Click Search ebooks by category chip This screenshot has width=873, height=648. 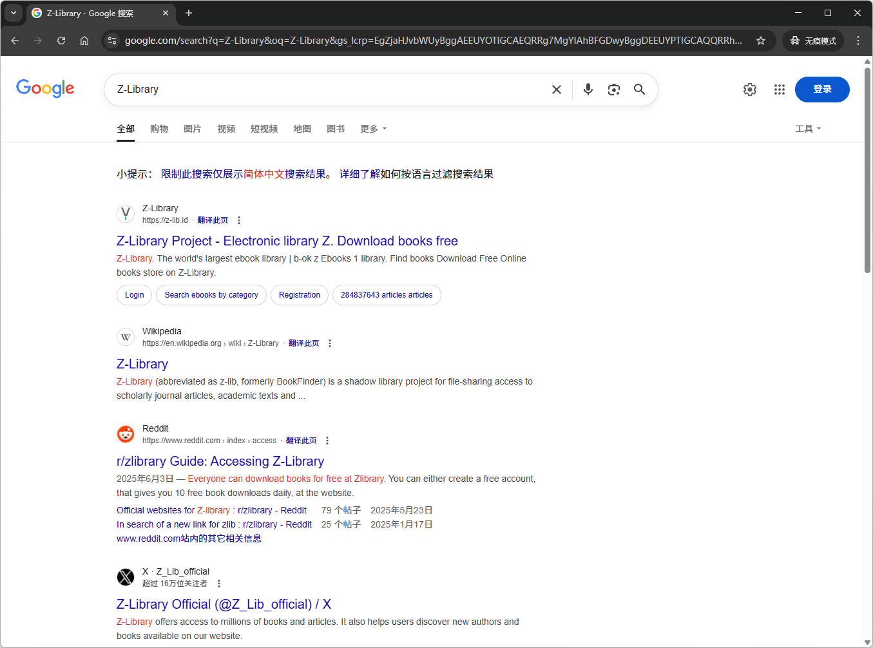pos(211,295)
